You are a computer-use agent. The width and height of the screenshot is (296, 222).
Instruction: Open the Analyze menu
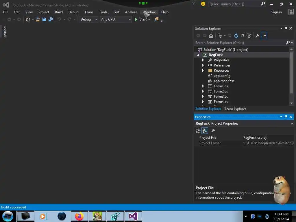(x=131, y=12)
